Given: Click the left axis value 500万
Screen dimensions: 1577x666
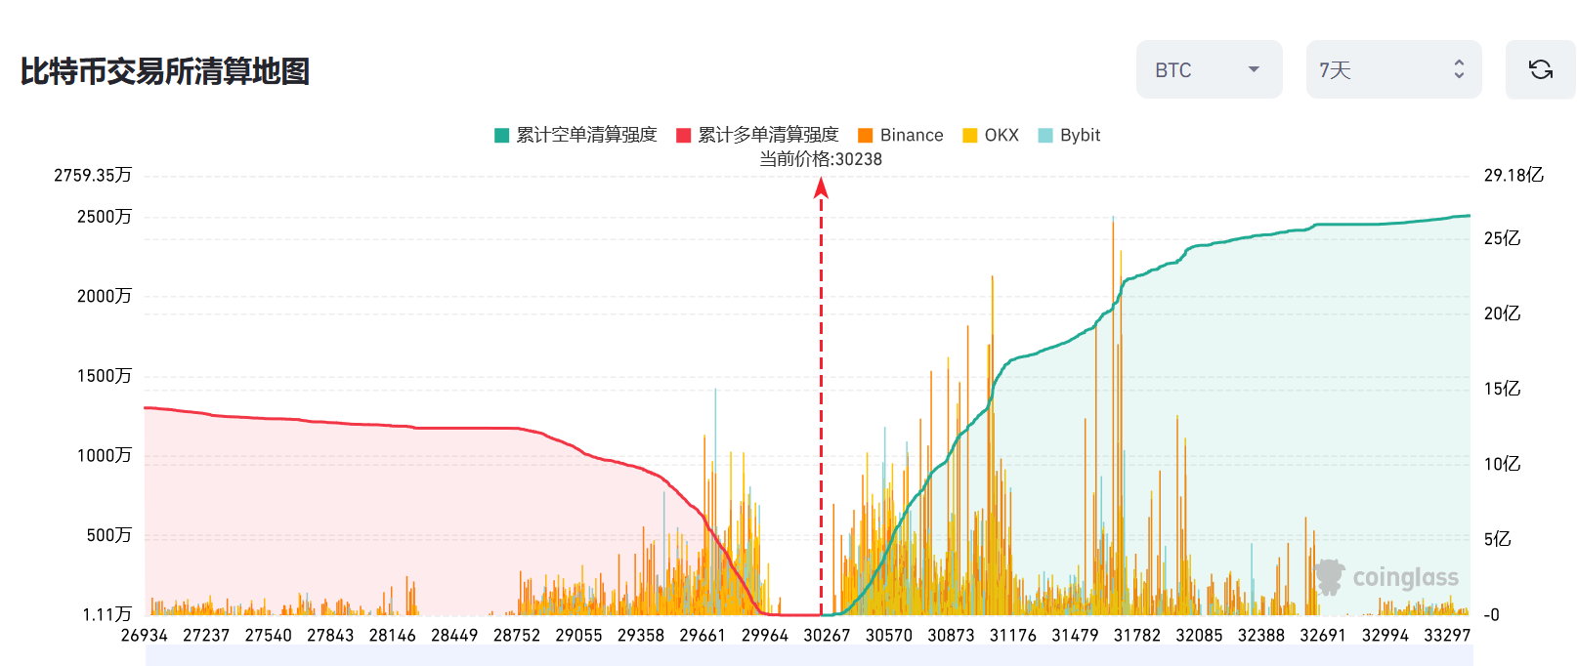Looking at the screenshot, I should coord(109,535).
